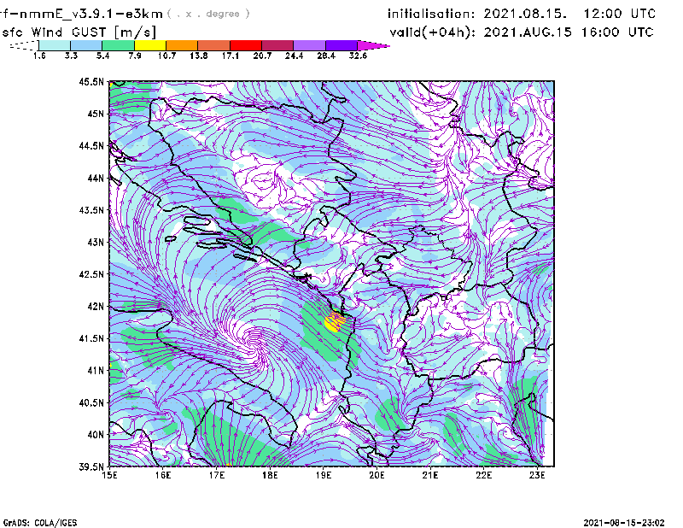Click the legend value "32.6"
The height and width of the screenshot is (528, 683).
point(358,56)
